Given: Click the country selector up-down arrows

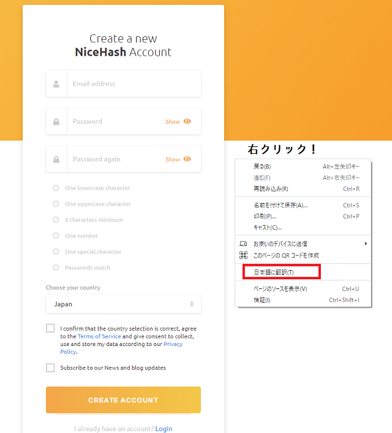Looking at the screenshot, I should [192, 304].
